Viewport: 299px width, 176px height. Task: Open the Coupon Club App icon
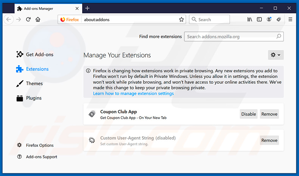click(92, 114)
